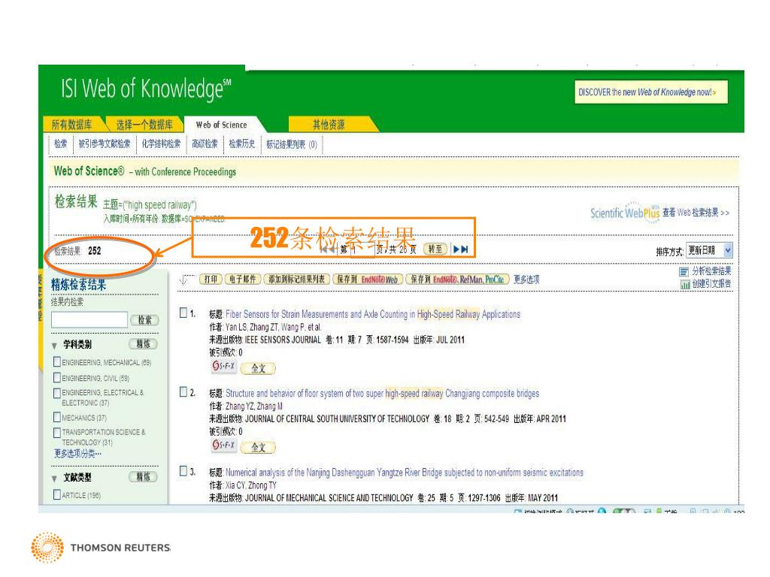Click the 分析检索结果 text link
770x577 pixels.
click(x=711, y=270)
